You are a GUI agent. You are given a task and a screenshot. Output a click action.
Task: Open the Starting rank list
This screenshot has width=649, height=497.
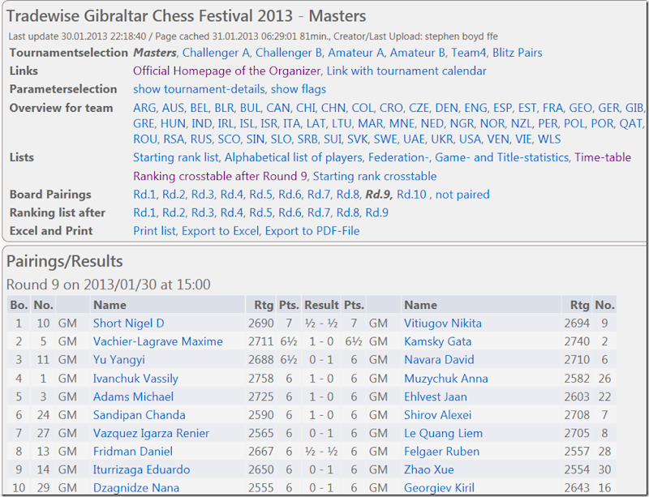175,157
